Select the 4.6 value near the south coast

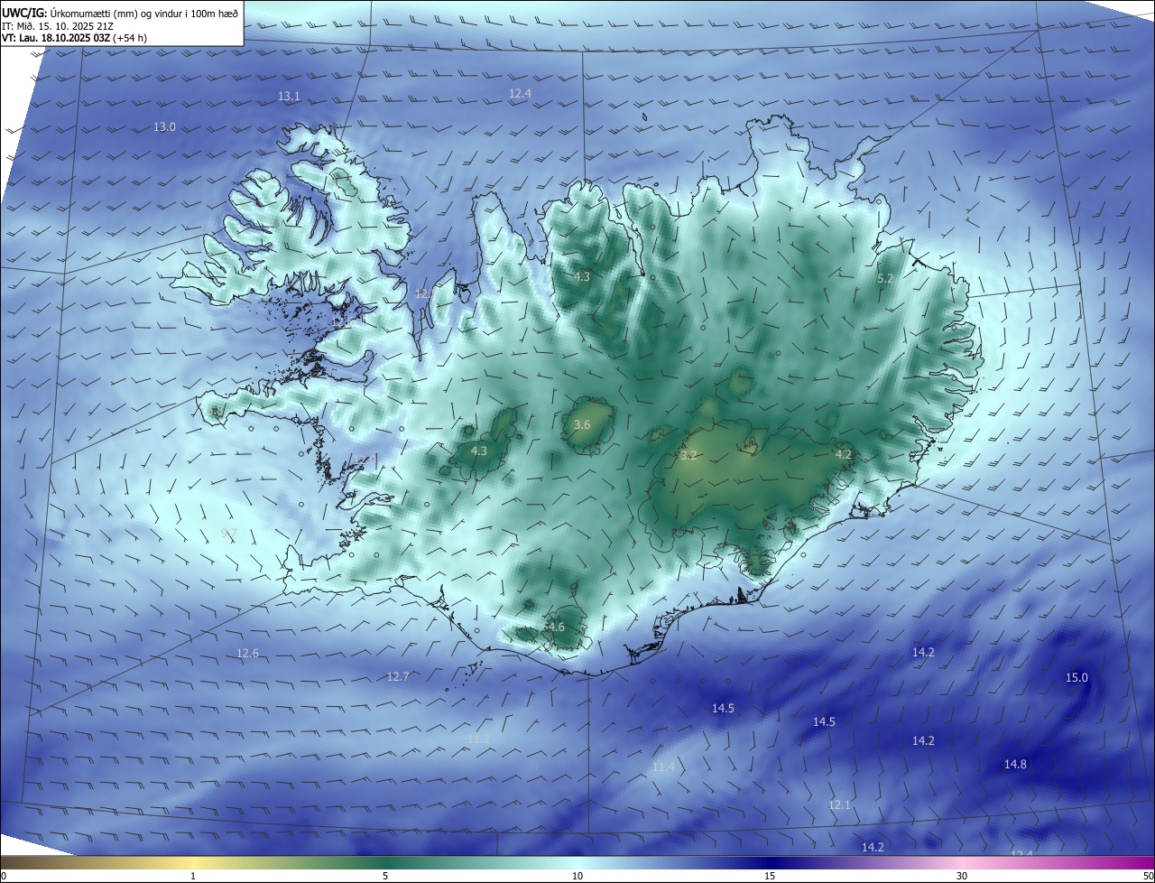coord(556,627)
